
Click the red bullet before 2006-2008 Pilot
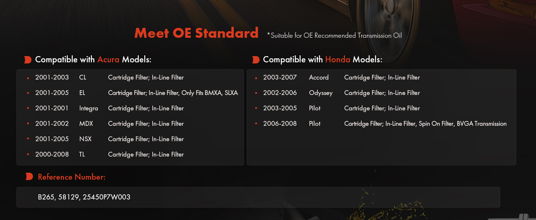[256, 124]
